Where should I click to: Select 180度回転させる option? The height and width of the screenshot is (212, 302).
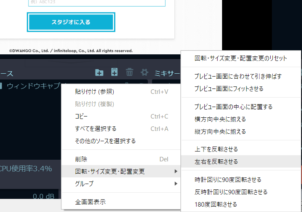241,204
